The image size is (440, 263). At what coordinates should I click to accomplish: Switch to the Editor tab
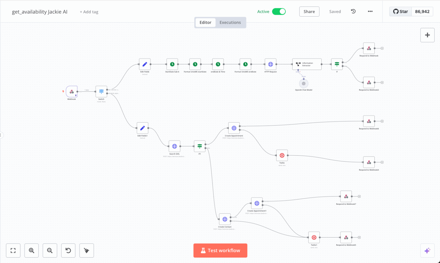[x=205, y=23]
